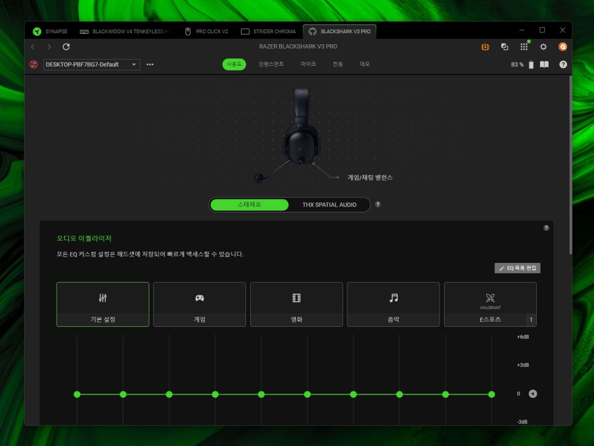
Task: Click the refresh icon in the navigation bar
Action: point(66,47)
